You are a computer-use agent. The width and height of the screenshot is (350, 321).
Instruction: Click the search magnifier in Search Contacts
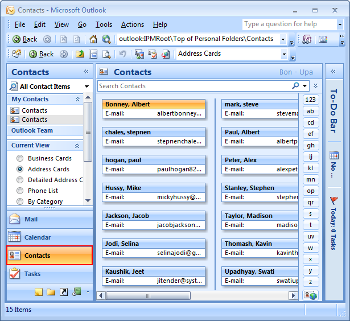tap(295, 85)
